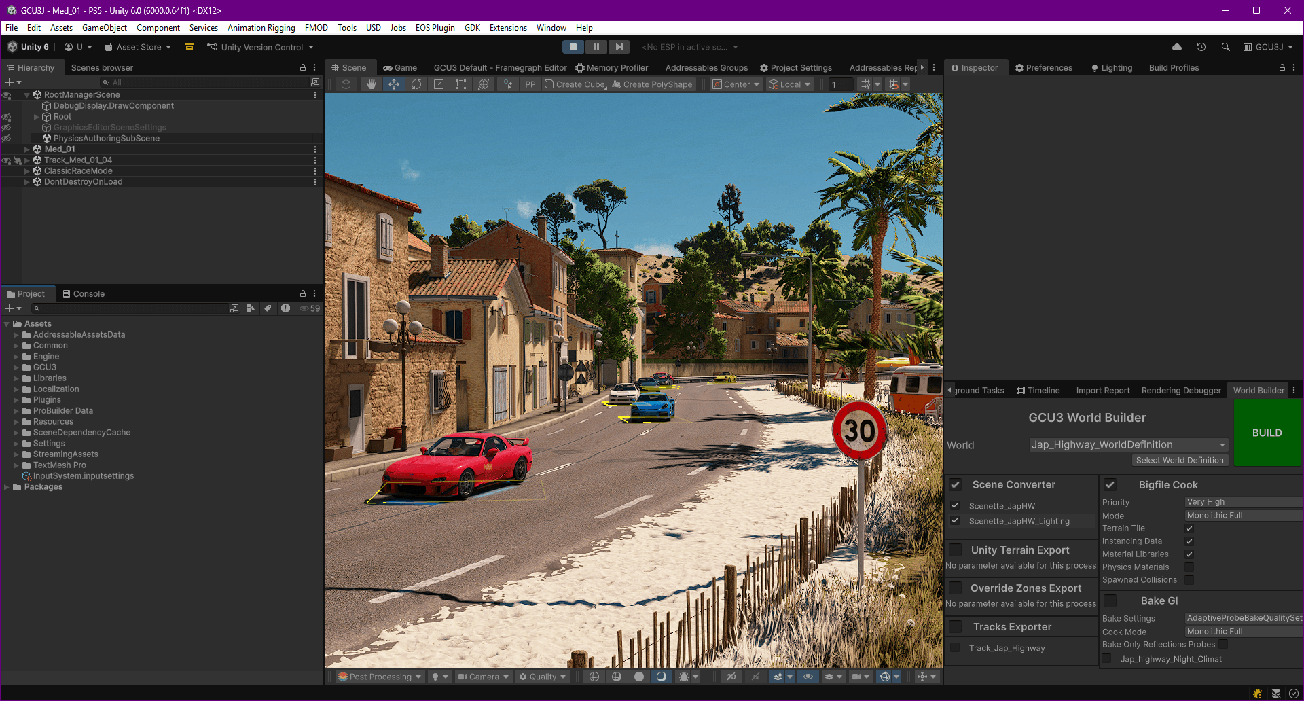Open the Create menu plus in Hierarchy

(x=13, y=82)
